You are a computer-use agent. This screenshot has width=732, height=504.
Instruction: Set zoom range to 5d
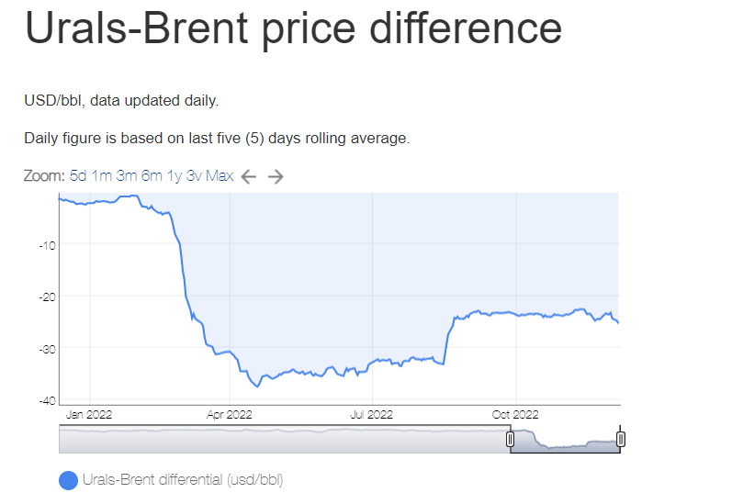pyautogui.click(x=77, y=176)
